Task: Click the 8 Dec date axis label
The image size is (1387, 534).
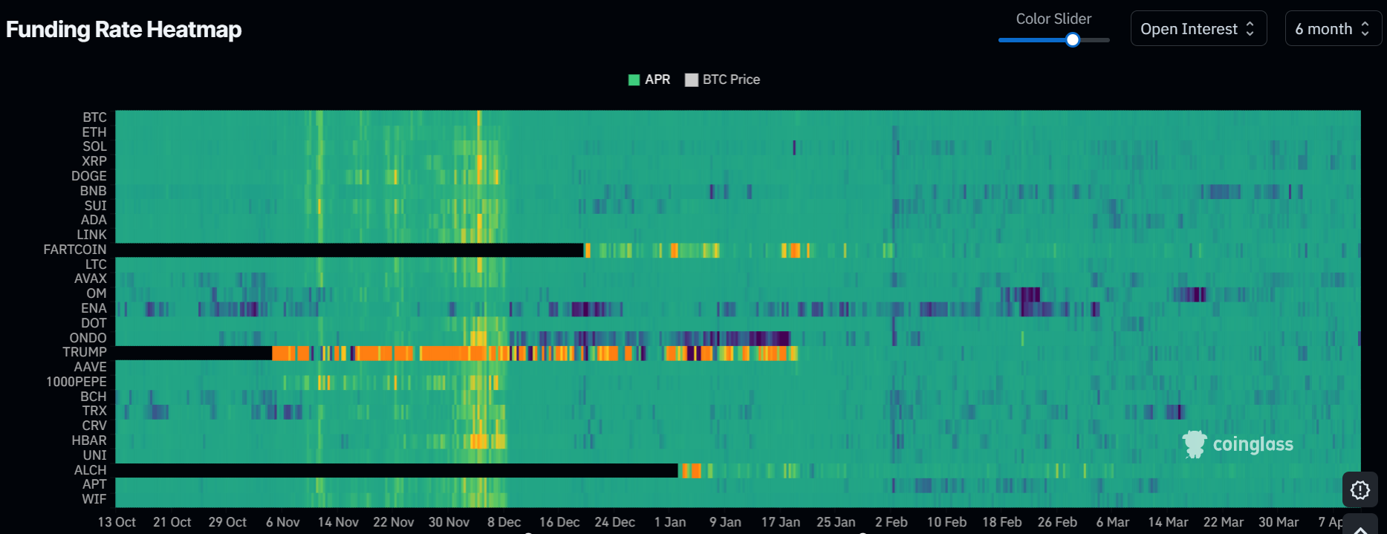Action: coord(504,522)
